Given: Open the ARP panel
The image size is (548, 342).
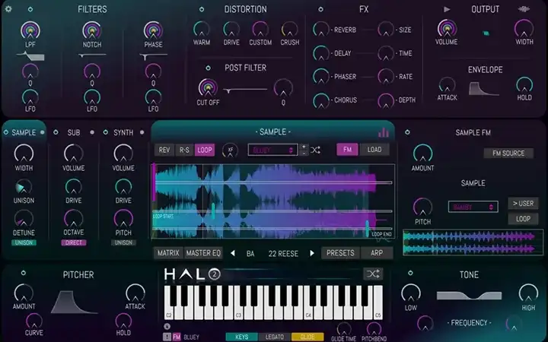Looking at the screenshot, I should pos(377,253).
